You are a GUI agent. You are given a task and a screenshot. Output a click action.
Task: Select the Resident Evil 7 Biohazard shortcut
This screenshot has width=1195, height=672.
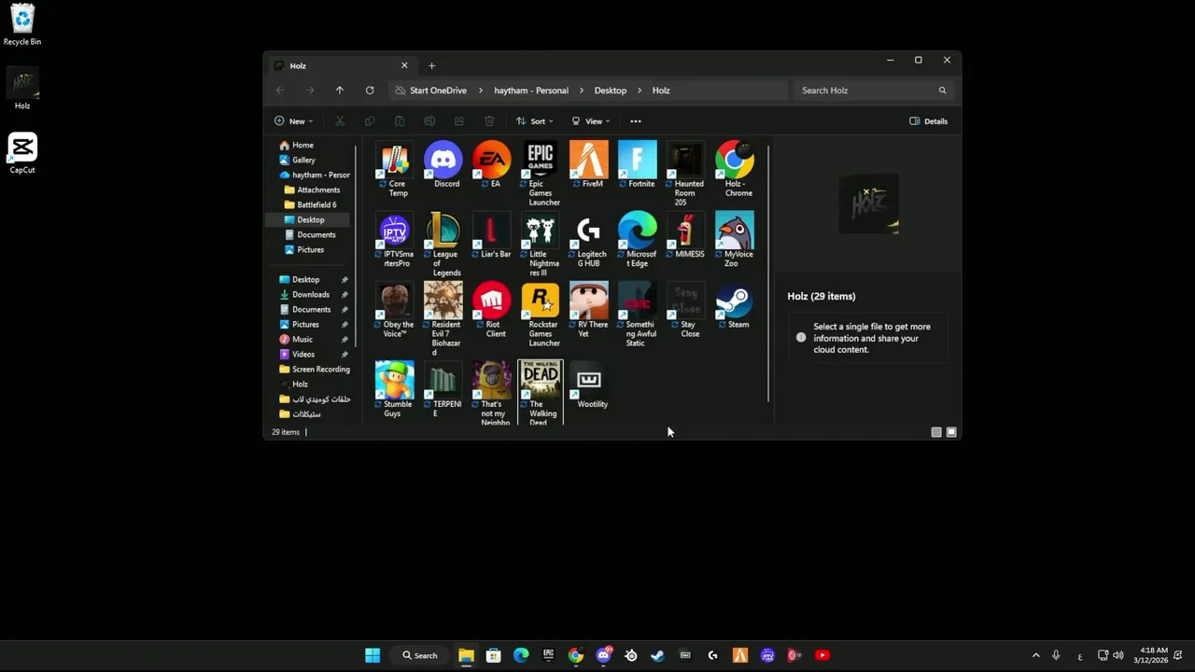tap(443, 319)
